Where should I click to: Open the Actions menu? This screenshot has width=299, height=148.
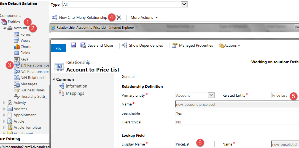(230, 45)
